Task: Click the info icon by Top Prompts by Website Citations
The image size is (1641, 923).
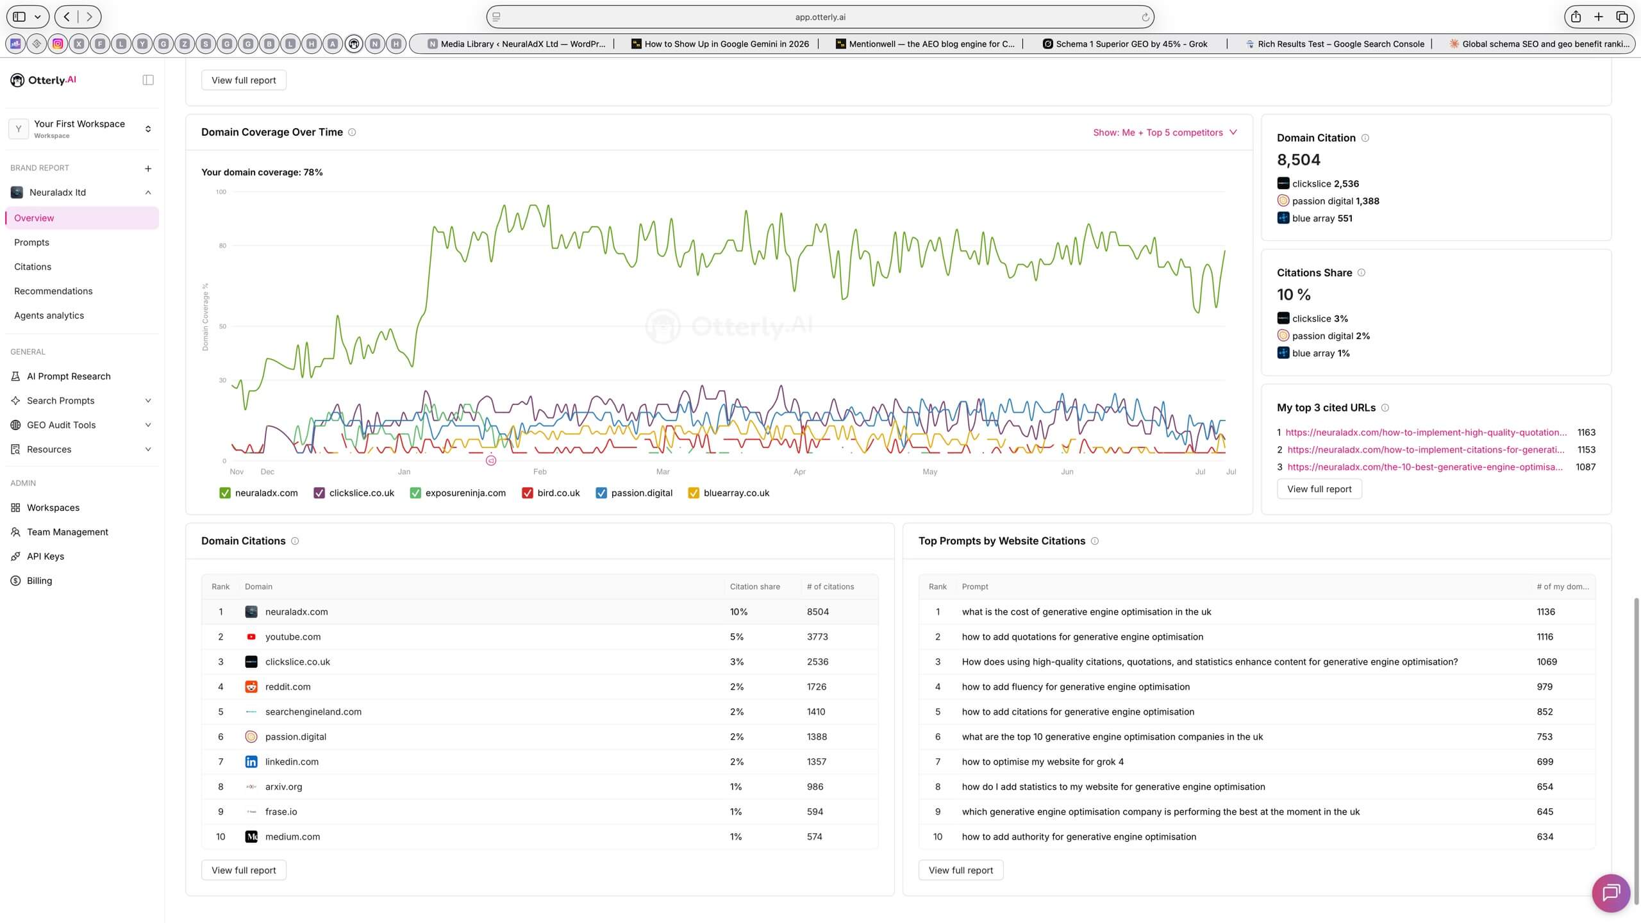Action: click(1095, 541)
